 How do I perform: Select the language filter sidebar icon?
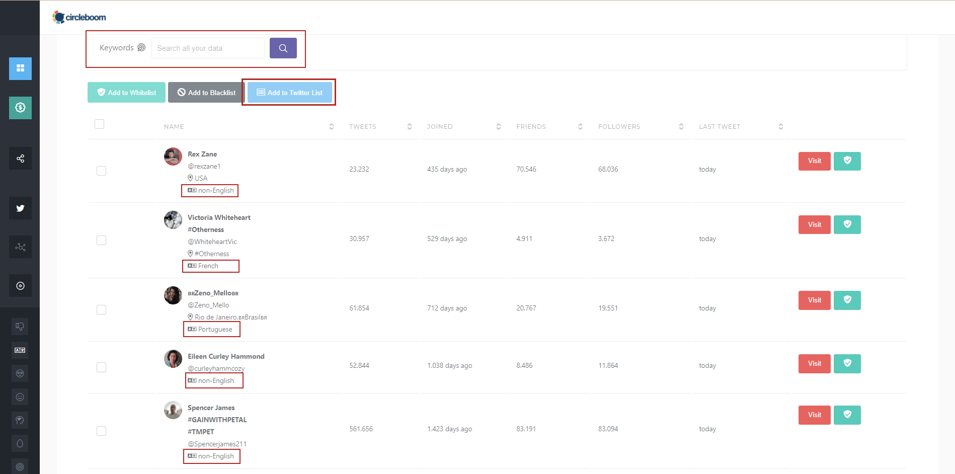tap(20, 350)
